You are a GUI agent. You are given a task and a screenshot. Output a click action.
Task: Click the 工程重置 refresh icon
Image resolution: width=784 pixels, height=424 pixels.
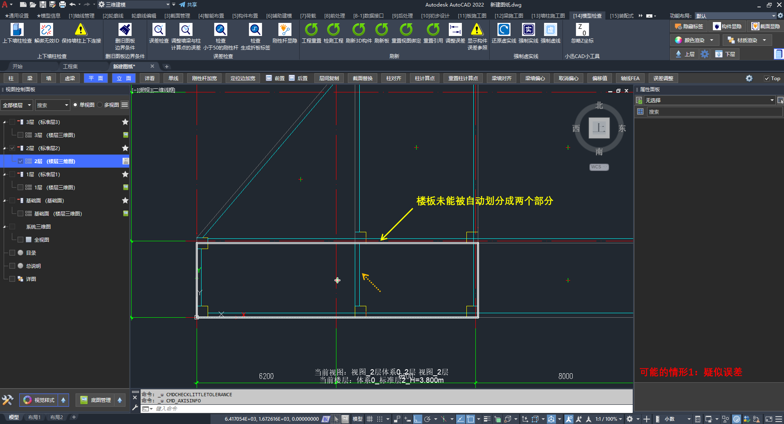click(x=311, y=30)
